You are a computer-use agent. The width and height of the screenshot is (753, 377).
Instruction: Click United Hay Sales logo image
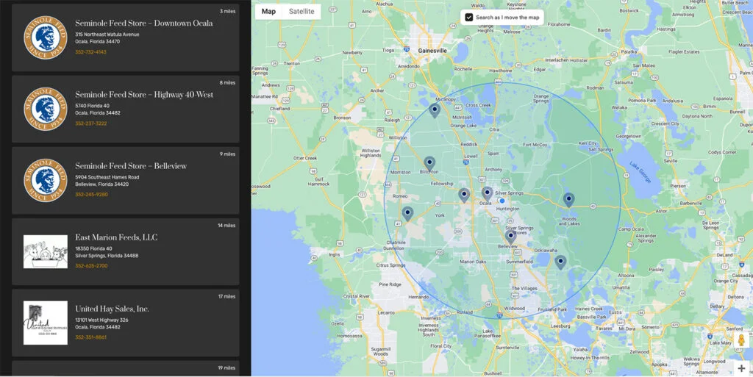[46, 323]
